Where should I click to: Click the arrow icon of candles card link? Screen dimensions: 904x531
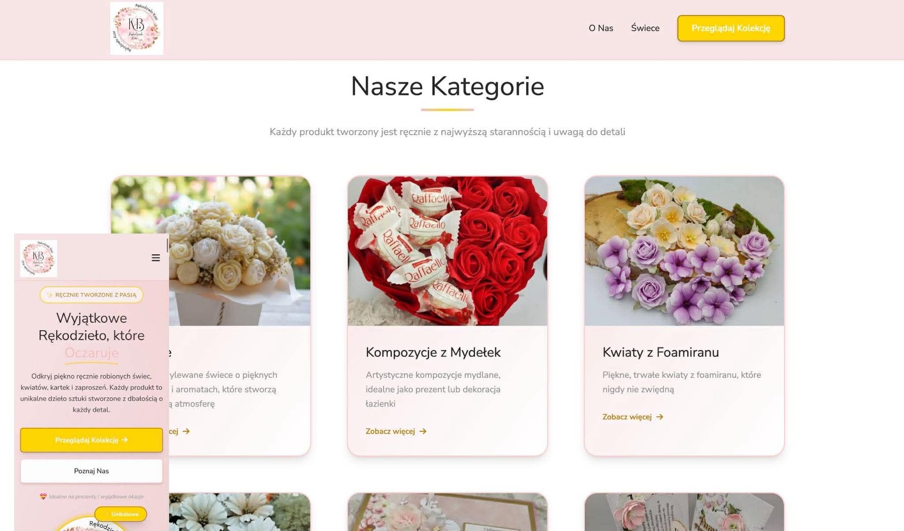[x=186, y=431]
